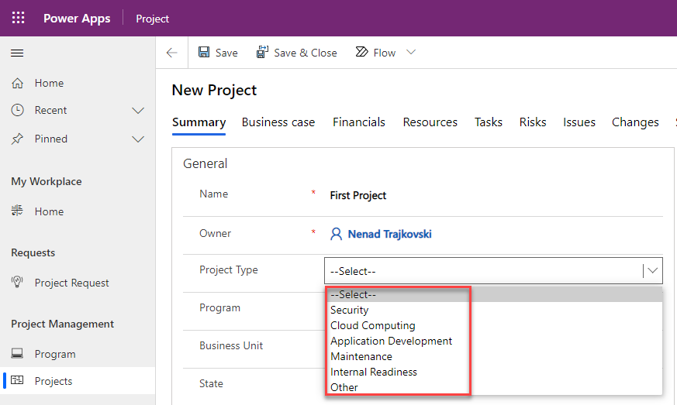
Task: Collapse the navigation hamburger menu
Action: [17, 53]
